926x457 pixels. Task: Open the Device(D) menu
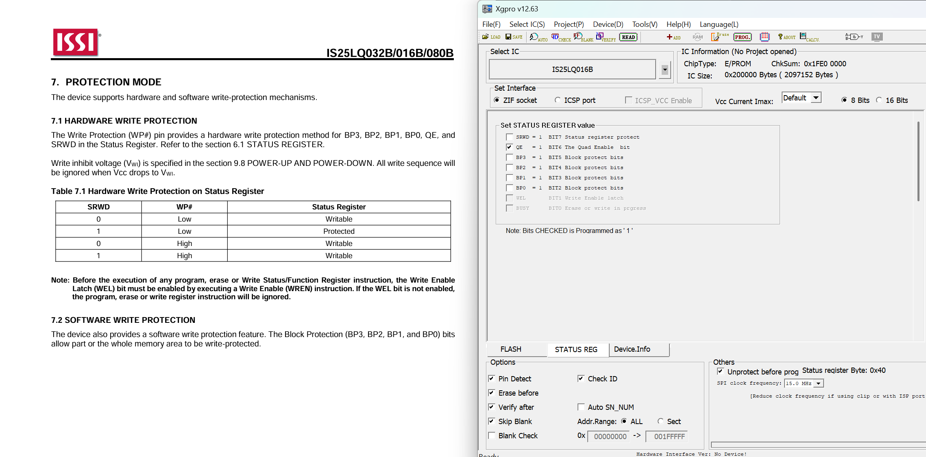pyautogui.click(x=608, y=24)
